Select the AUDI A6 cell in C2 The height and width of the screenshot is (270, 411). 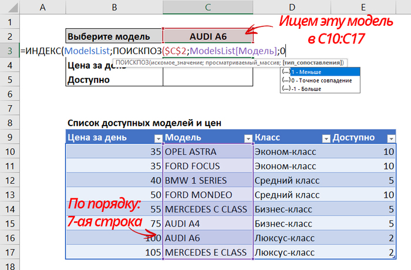click(x=208, y=36)
